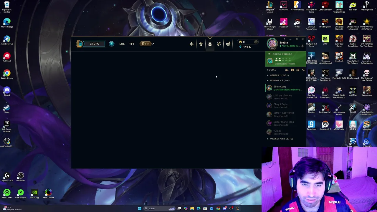Screen dimensions: 377x212
Task: Open Microsoft Store from the taskbar
Action: point(205,208)
